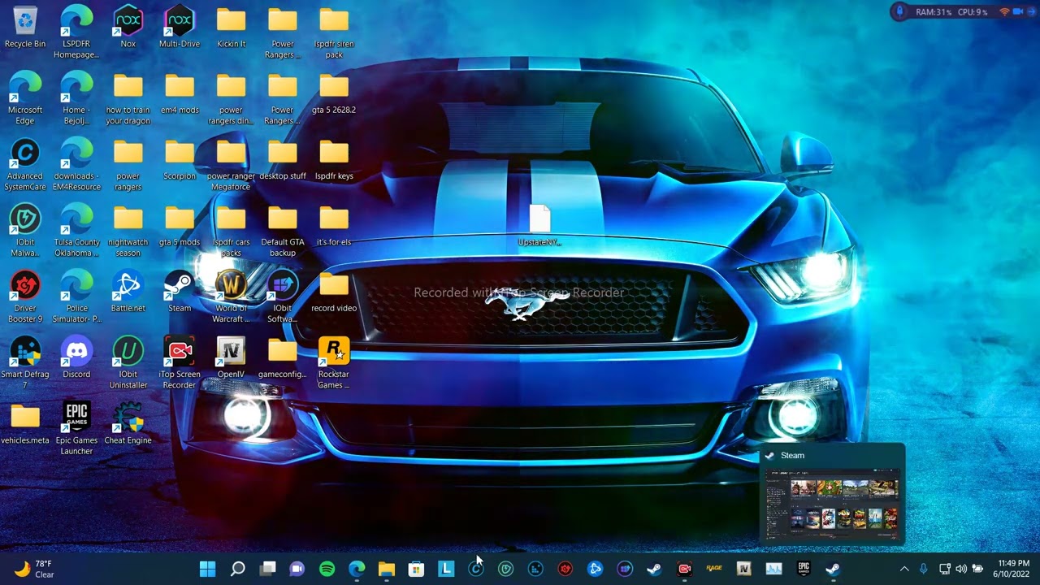The image size is (1040, 585).
Task: Select the lspdfr cars packs folder
Action: click(231, 231)
